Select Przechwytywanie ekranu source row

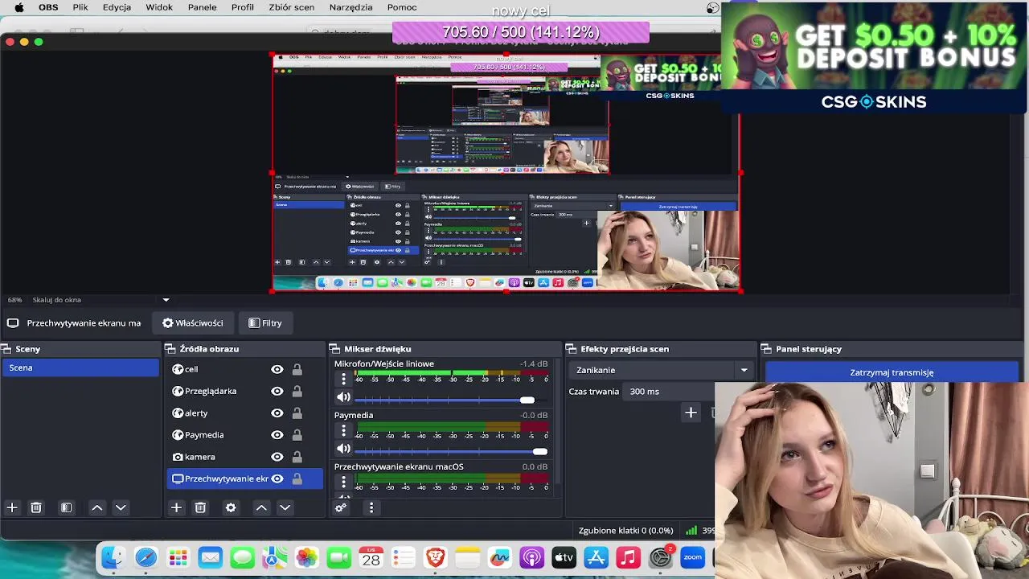[x=244, y=478]
